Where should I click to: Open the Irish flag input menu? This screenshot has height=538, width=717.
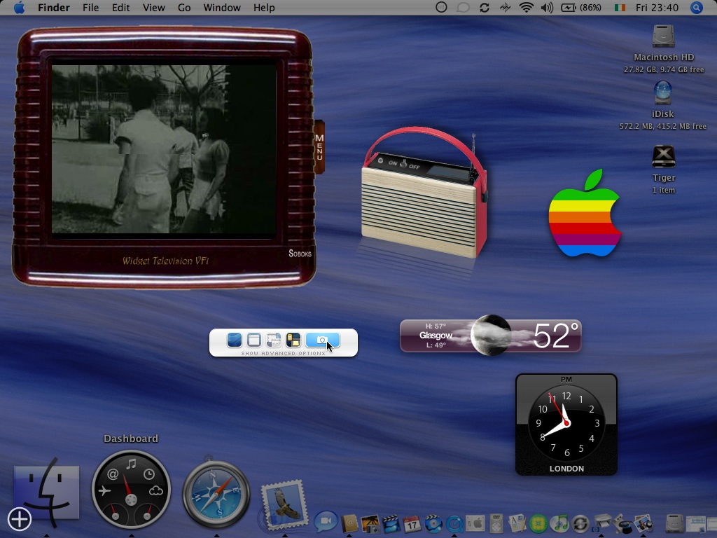point(619,8)
